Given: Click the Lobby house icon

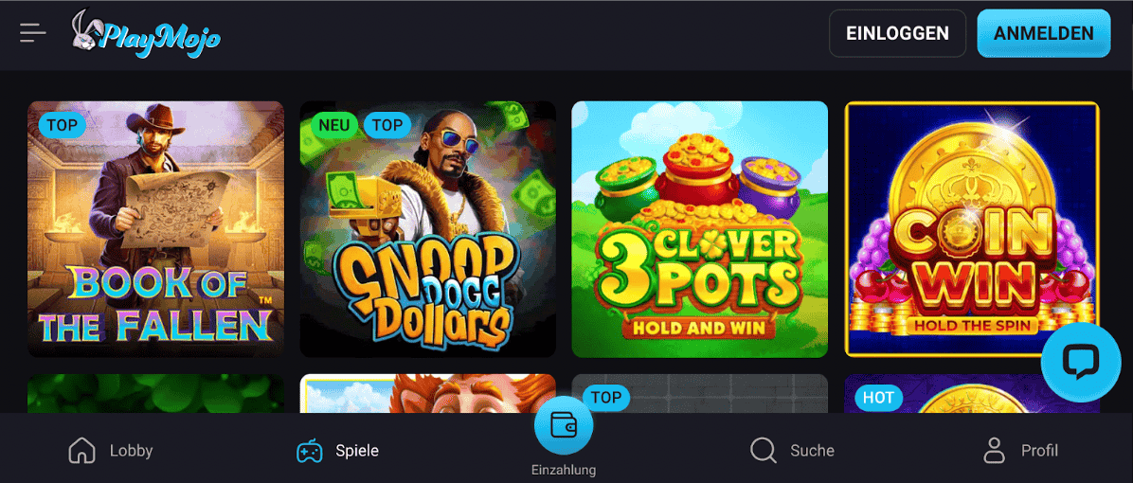Looking at the screenshot, I should coord(81,451).
